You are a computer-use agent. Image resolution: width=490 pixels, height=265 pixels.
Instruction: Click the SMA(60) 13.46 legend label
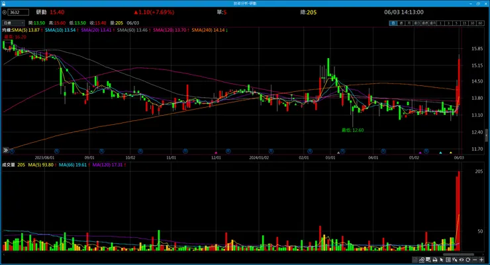(x=132, y=30)
